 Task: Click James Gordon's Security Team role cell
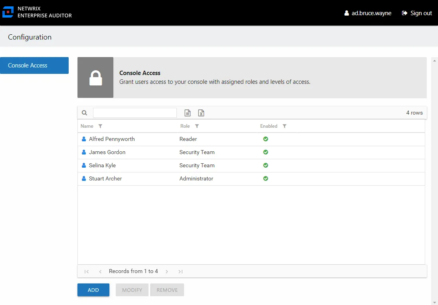pos(197,152)
